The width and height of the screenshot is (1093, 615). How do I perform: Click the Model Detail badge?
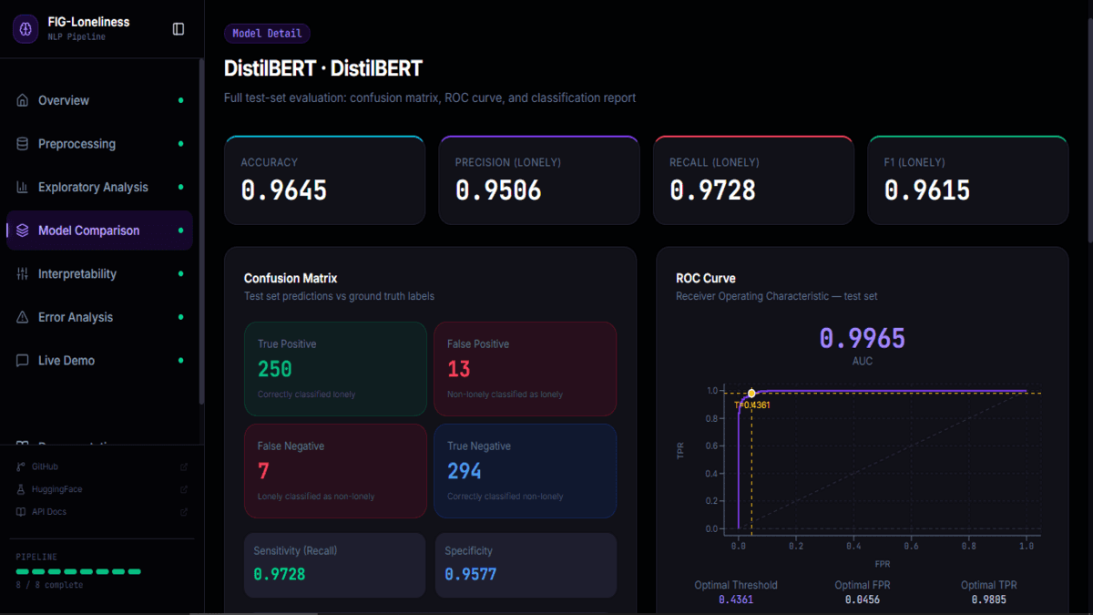[267, 34]
